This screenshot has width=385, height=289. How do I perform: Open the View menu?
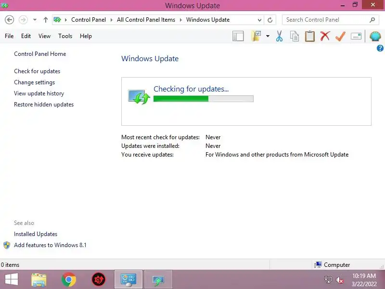[44, 36]
